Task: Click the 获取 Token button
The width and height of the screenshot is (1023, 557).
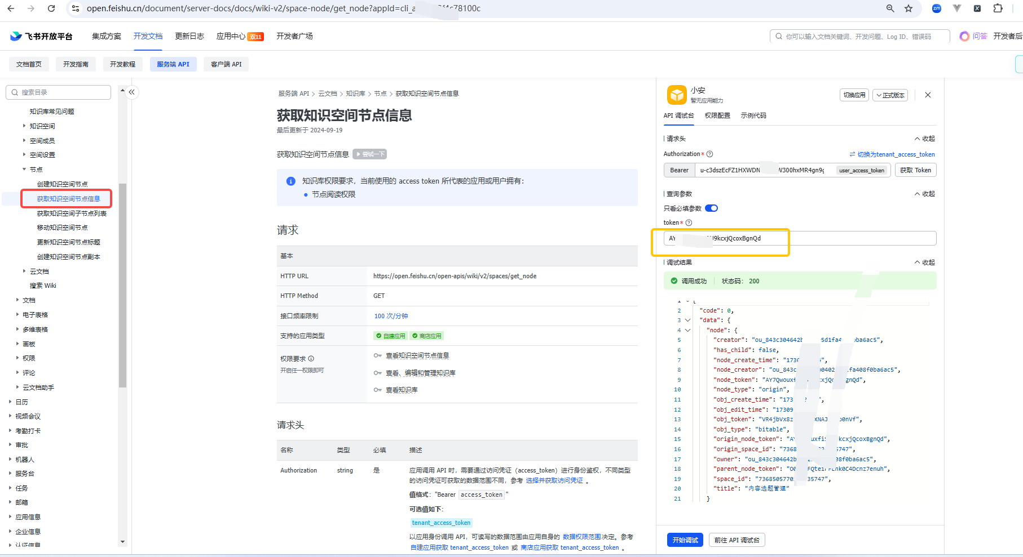Action: (915, 170)
